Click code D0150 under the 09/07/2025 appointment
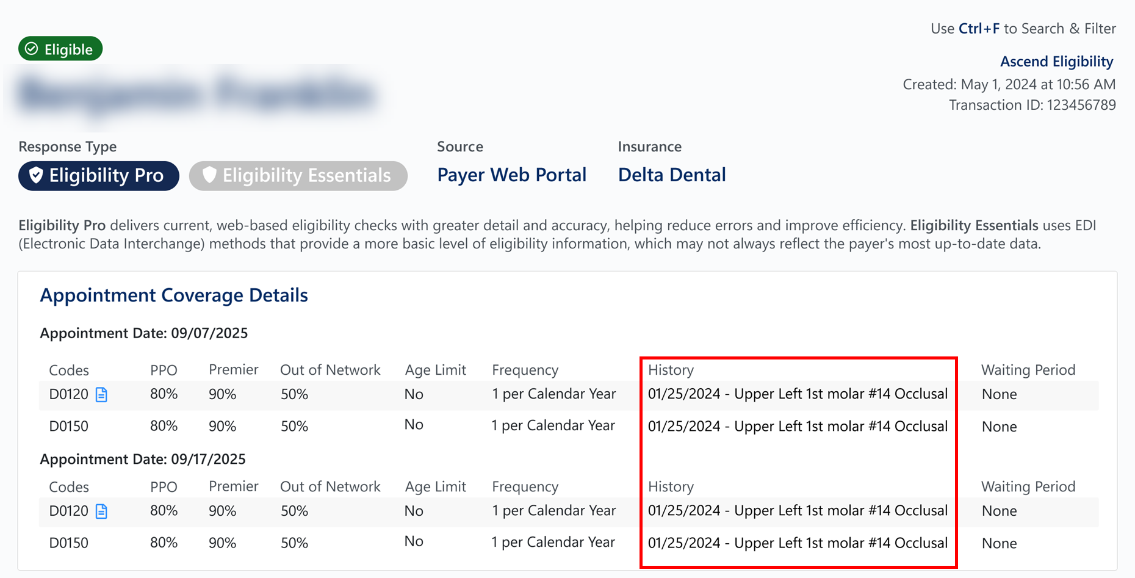 click(x=69, y=426)
